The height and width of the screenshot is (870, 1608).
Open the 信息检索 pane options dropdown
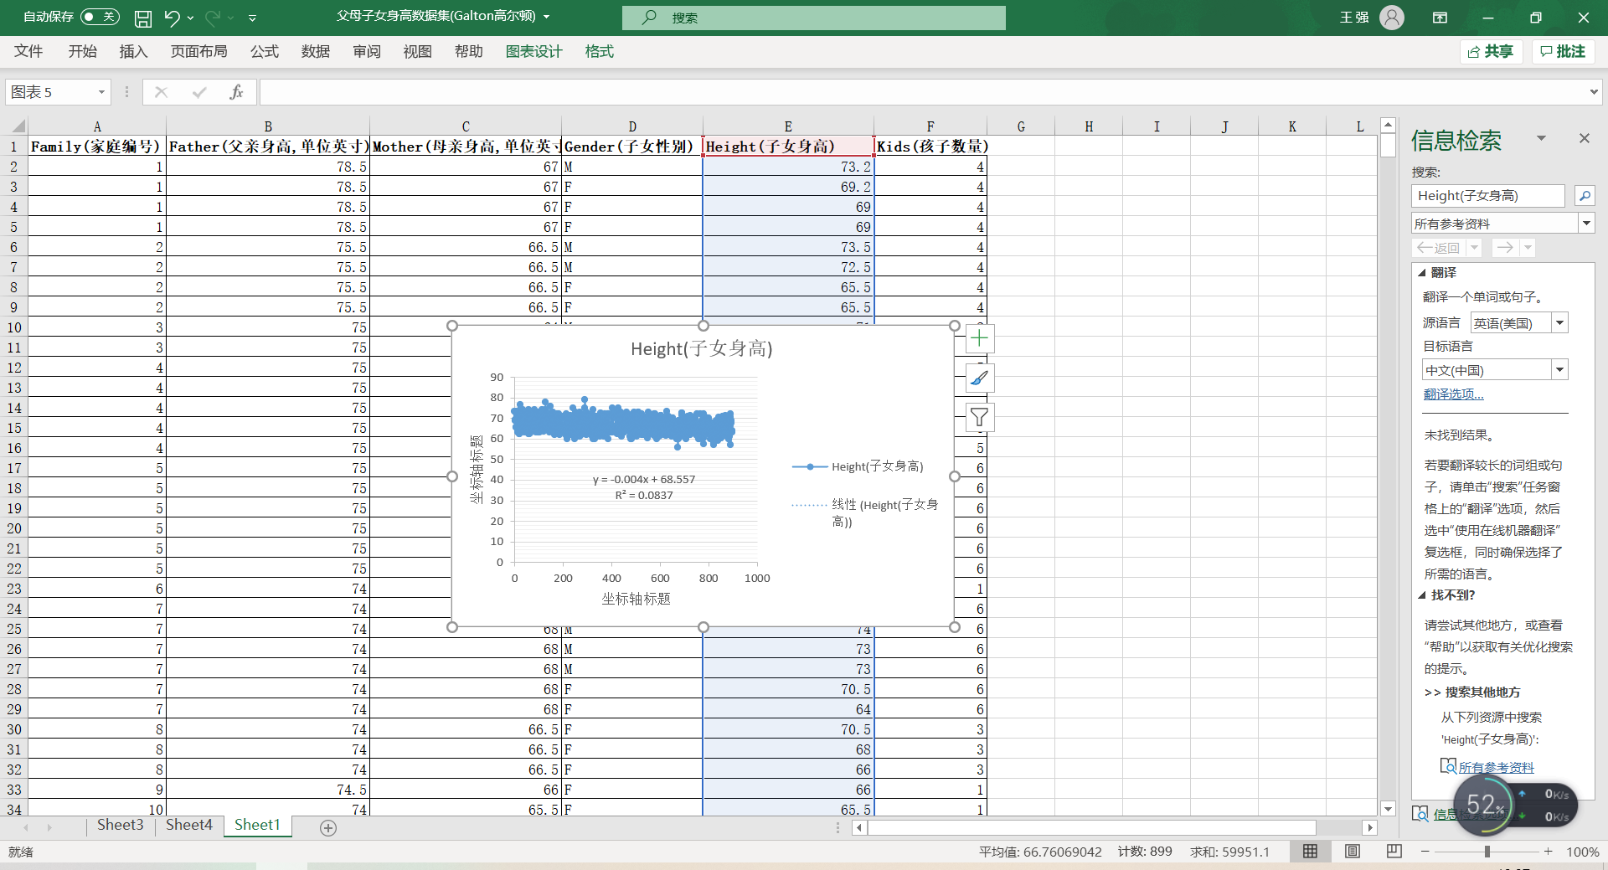coord(1541,138)
